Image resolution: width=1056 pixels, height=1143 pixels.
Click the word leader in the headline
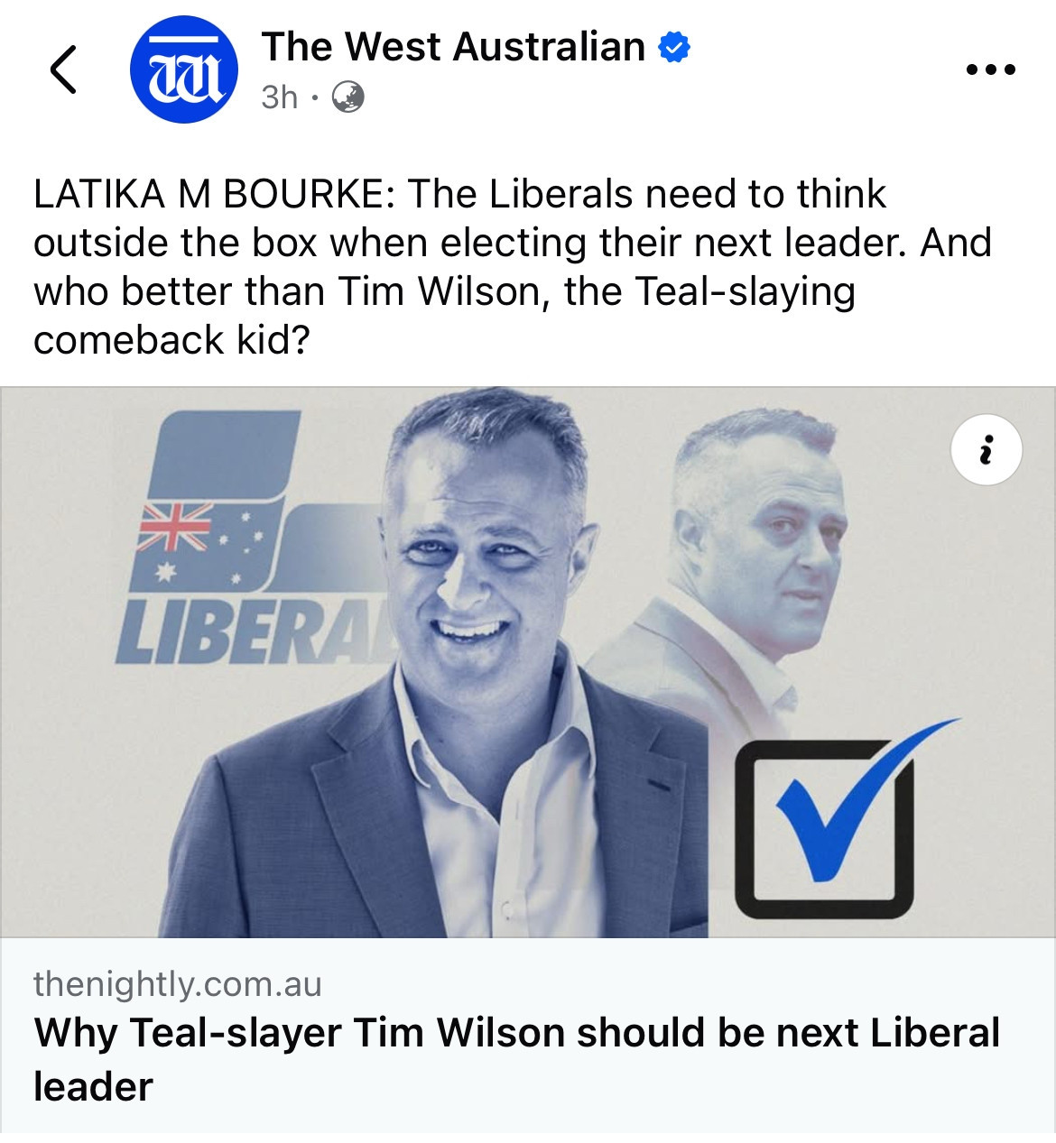93,1085
